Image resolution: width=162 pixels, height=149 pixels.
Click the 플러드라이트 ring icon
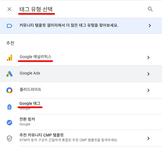[9, 90]
